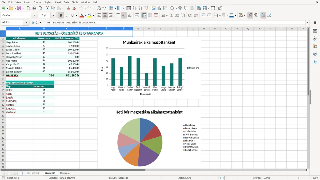This screenshot has width=320, height=180.
Task: Click the Insert Image icon
Action: [x=154, y=8]
